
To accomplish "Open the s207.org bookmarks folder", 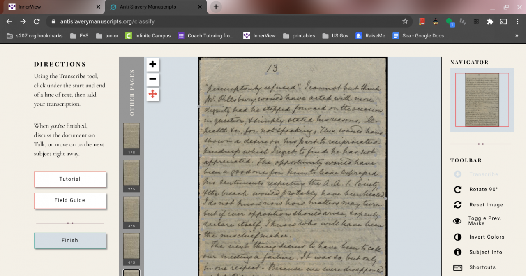I will [35, 36].
